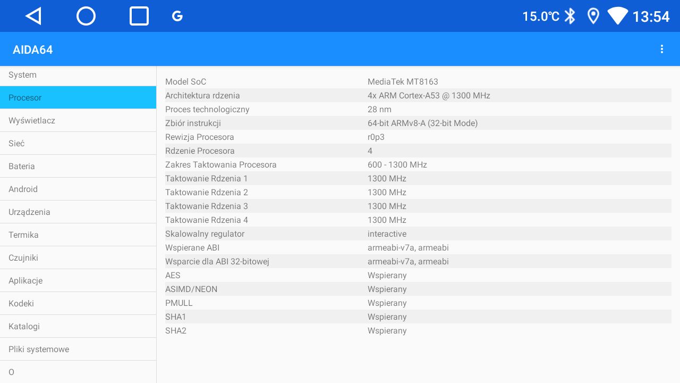The height and width of the screenshot is (383, 680).
Task: Open the Wyświetlacz section
Action: point(78,120)
